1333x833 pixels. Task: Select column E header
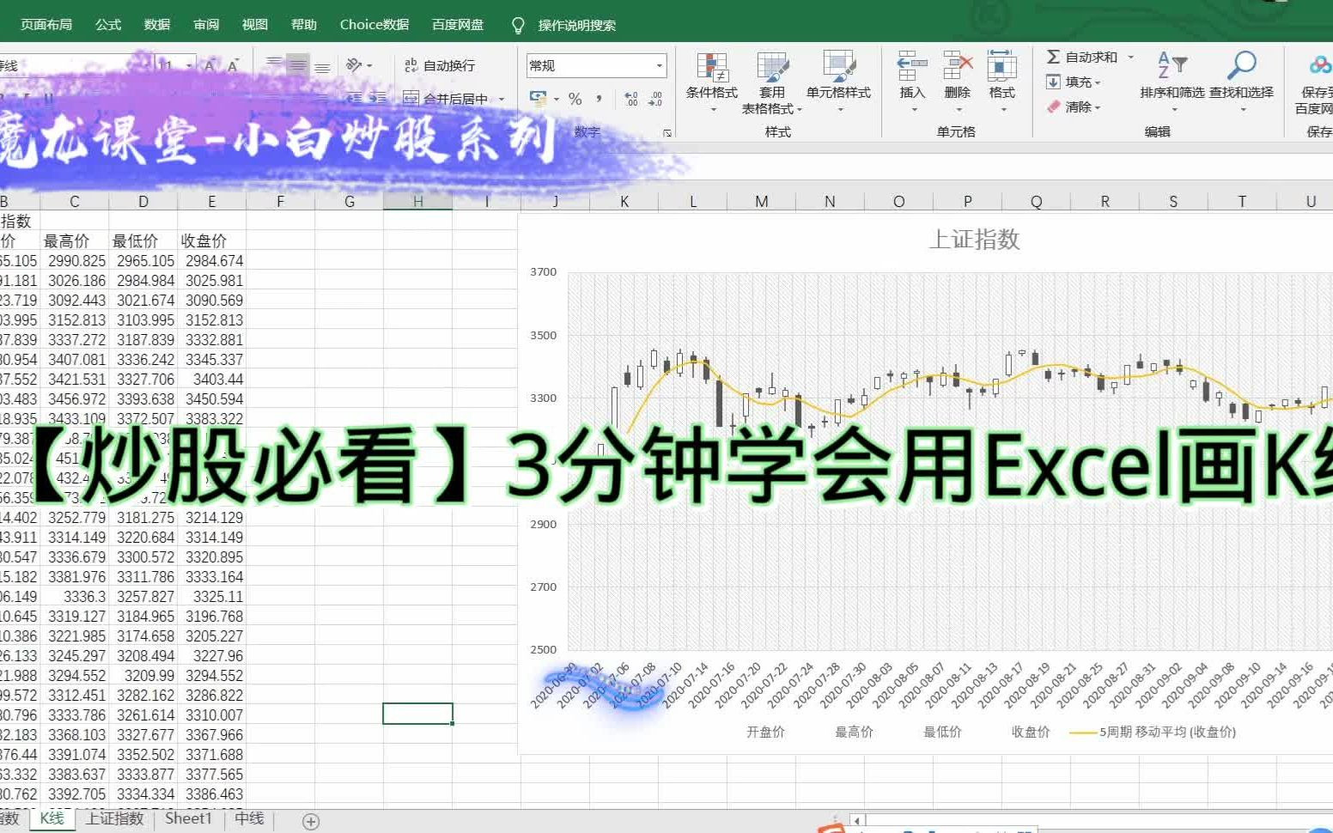tap(212, 201)
